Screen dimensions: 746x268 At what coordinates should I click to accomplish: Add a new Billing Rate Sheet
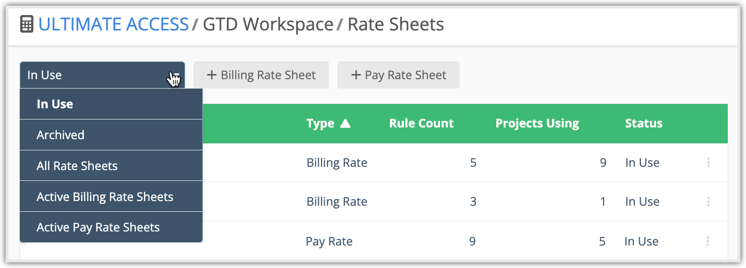[261, 75]
